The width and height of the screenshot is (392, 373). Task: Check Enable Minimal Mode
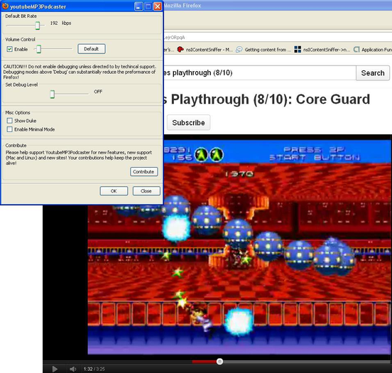pyautogui.click(x=10, y=129)
